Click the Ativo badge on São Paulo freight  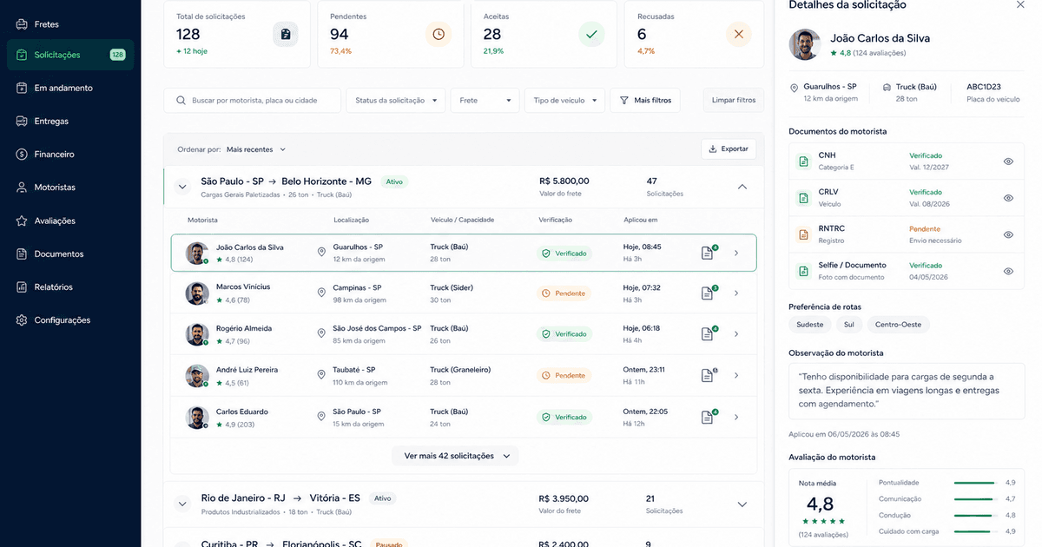point(395,182)
